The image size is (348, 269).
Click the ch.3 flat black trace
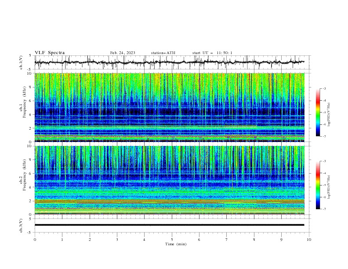point(169,225)
